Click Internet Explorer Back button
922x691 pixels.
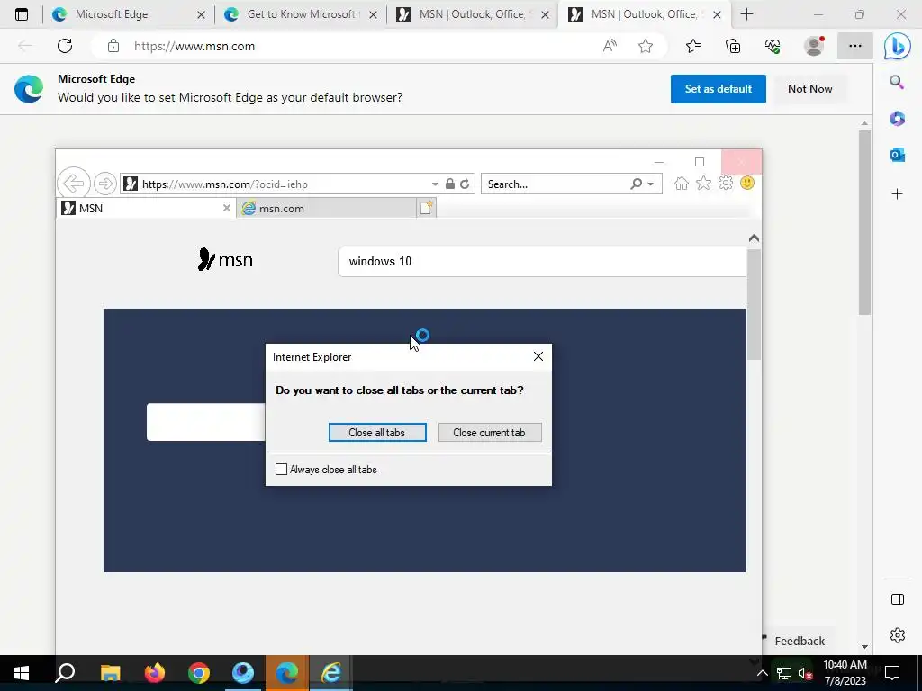pyautogui.click(x=74, y=184)
